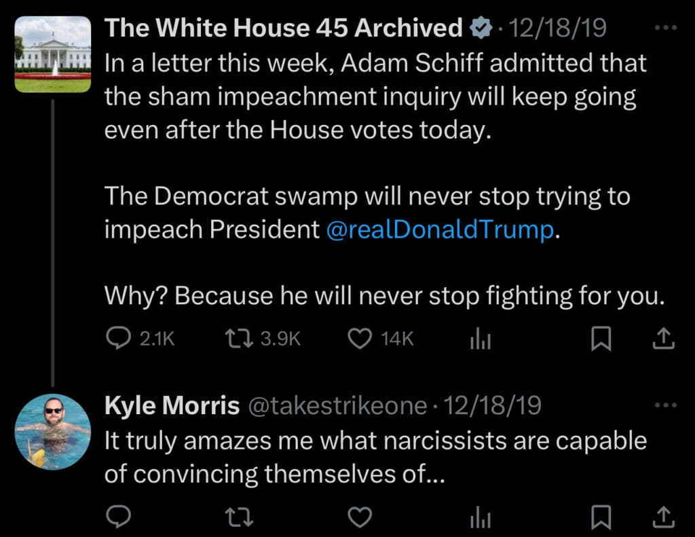Reply to Kyle Morris's tweet

(x=119, y=518)
